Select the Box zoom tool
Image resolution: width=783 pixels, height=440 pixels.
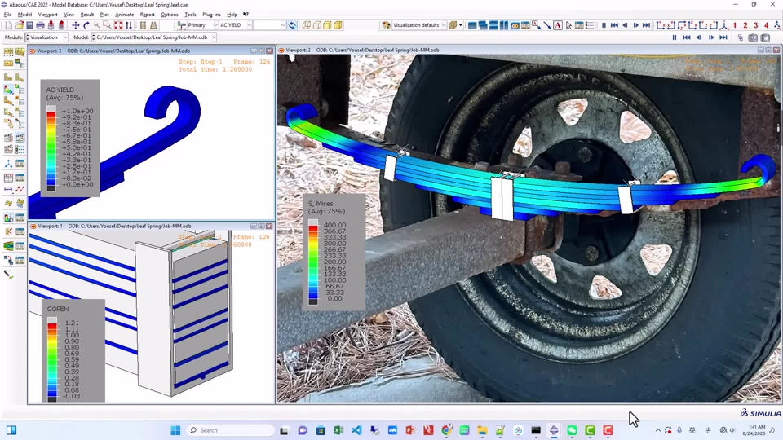pos(107,25)
